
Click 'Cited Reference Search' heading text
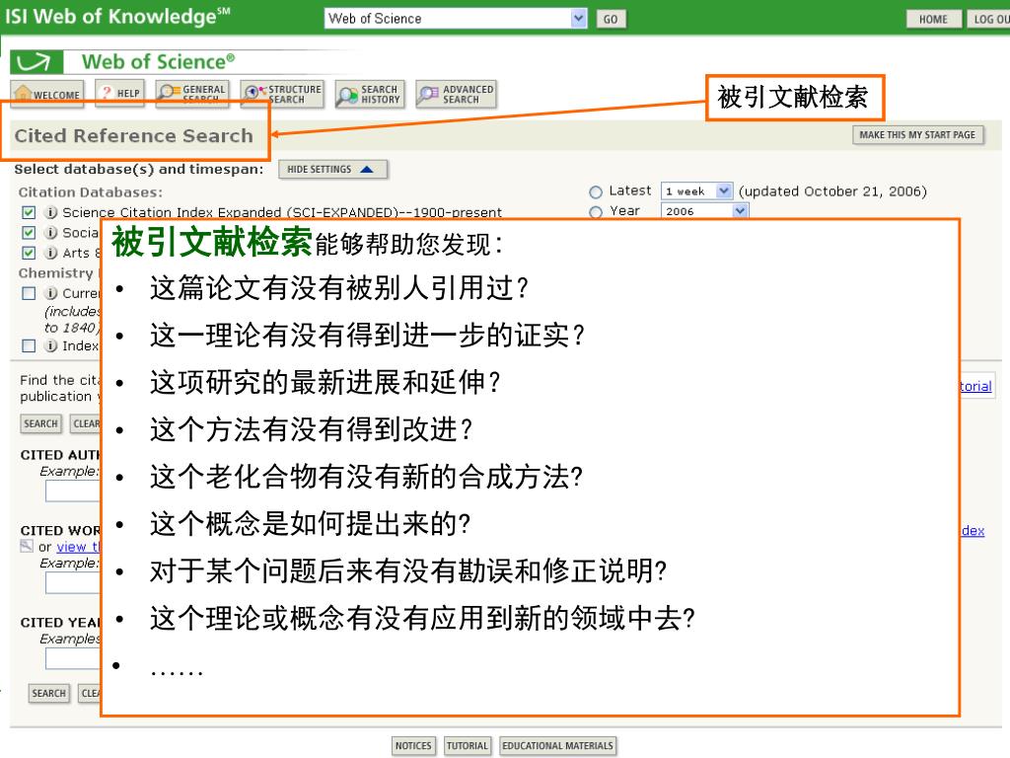click(x=134, y=135)
